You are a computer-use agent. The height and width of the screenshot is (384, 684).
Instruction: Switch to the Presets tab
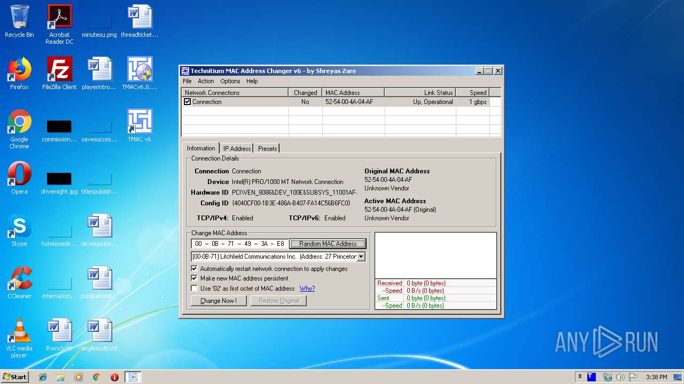point(267,149)
